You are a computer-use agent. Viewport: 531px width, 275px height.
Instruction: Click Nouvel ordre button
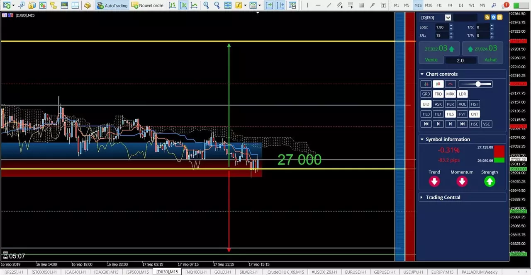coord(148,5)
